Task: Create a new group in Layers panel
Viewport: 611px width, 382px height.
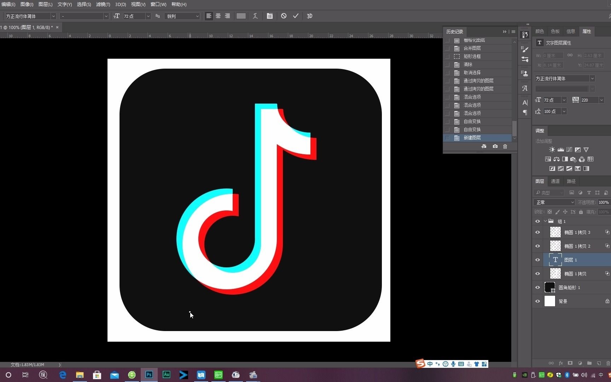Action: click(x=589, y=363)
